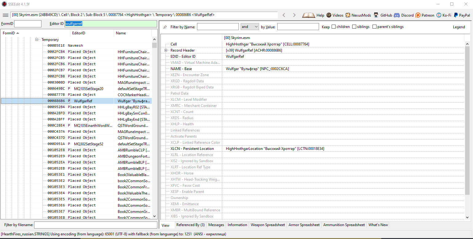
Task: Select the 0003008D MAGRuneImpact row
Action: tap(77, 82)
